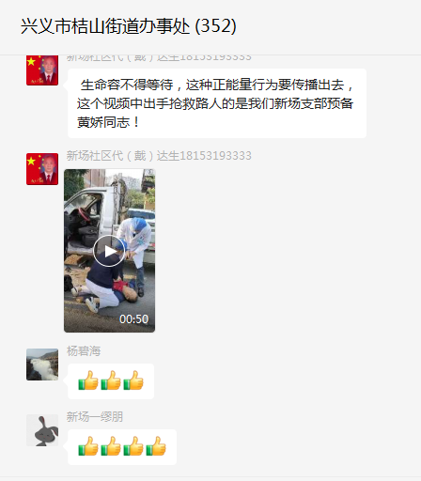Click the first thumbs-up emoji from 杨碧海
This screenshot has height=481, width=421.
[x=88, y=380]
